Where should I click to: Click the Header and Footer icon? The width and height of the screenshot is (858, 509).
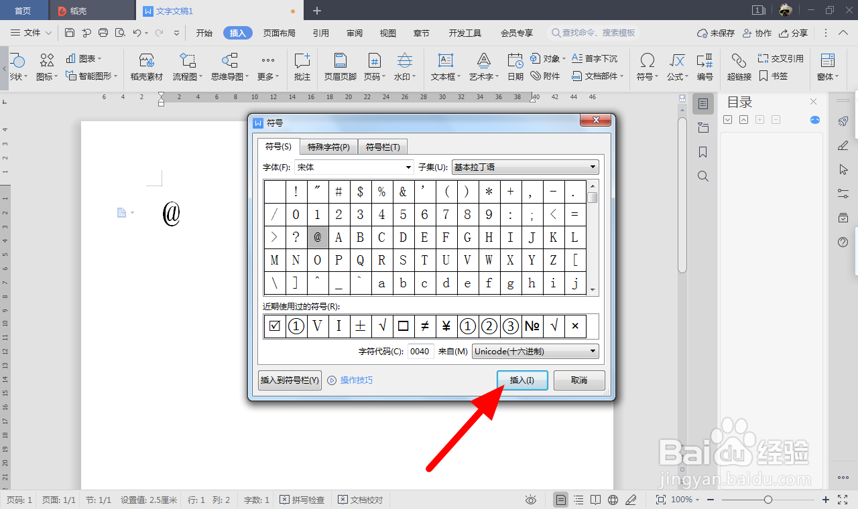pos(341,67)
